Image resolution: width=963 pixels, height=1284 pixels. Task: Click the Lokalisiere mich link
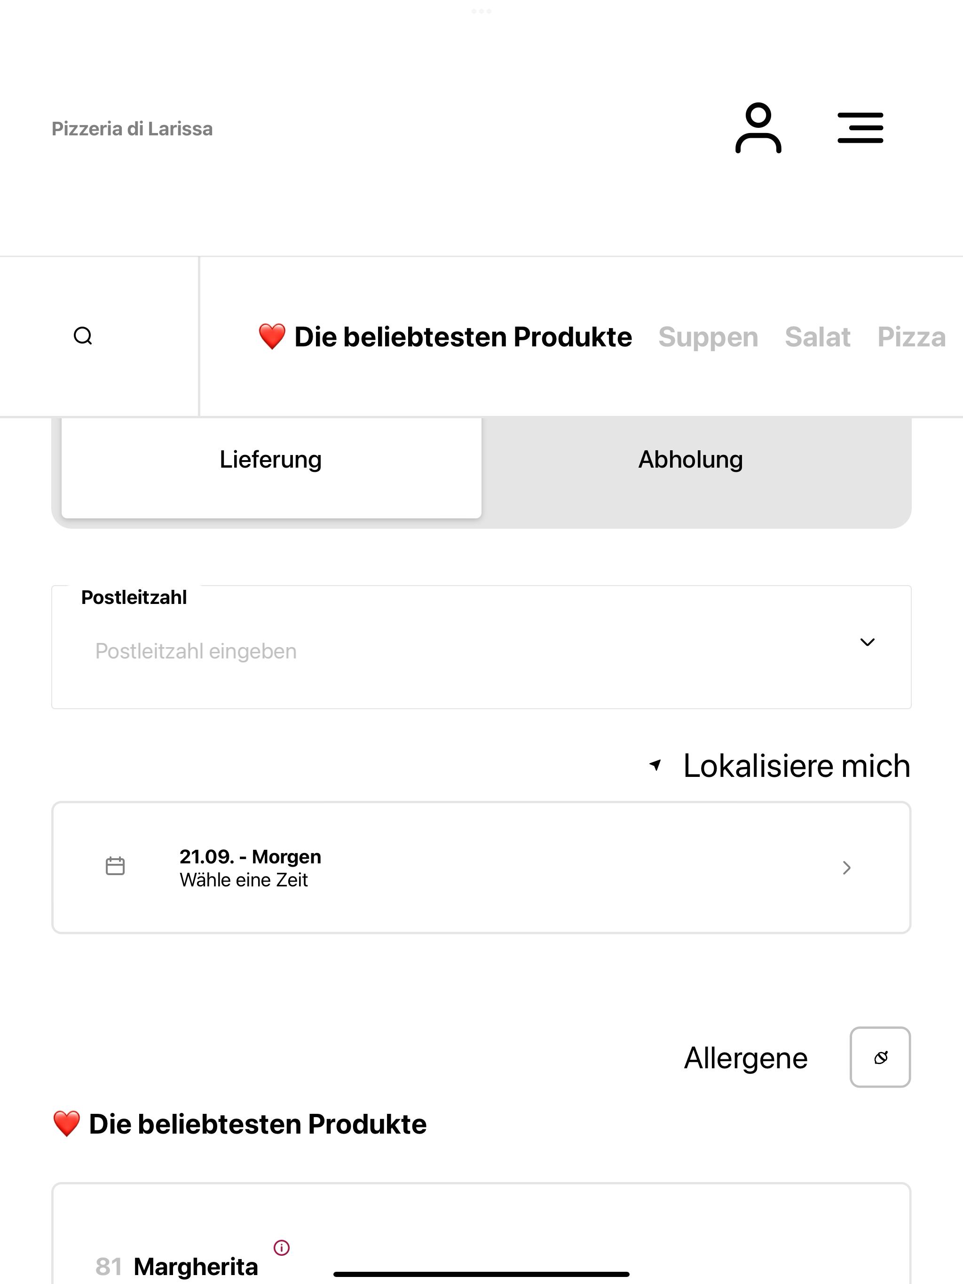pos(796,766)
